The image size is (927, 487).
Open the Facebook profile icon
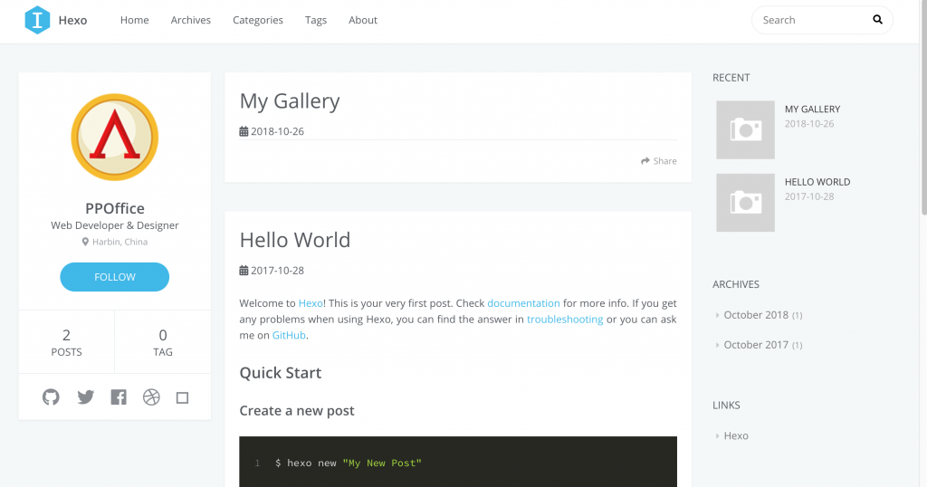119,397
